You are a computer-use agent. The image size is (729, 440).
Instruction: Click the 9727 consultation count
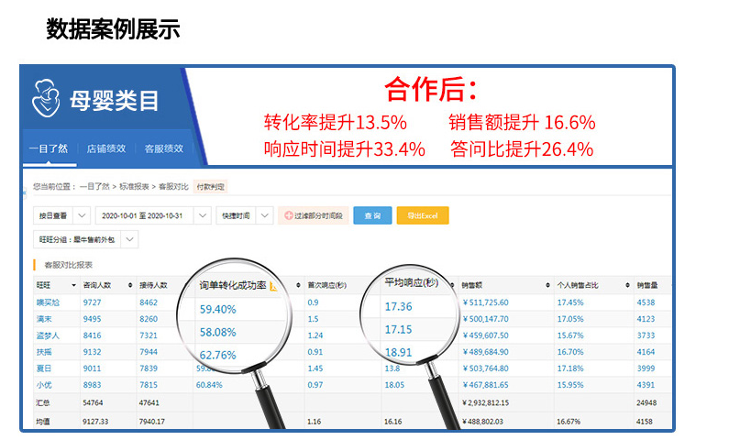tap(92, 302)
